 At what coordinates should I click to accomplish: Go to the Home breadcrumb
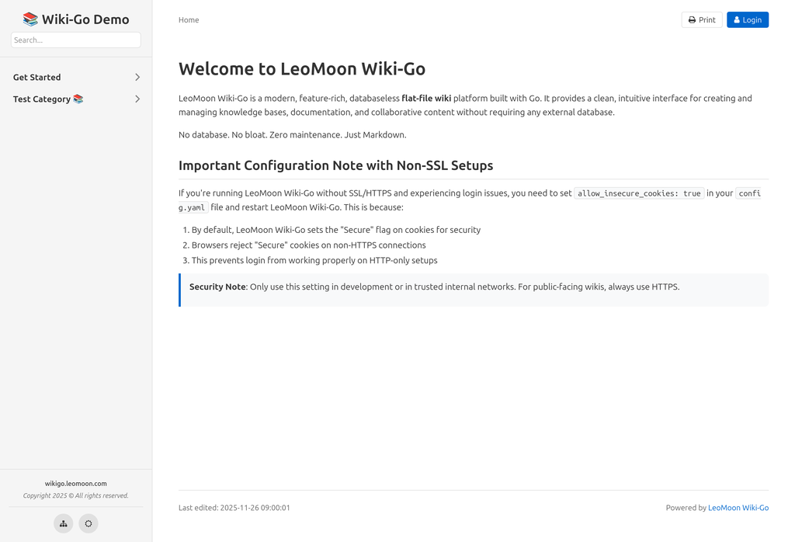pyautogui.click(x=189, y=20)
